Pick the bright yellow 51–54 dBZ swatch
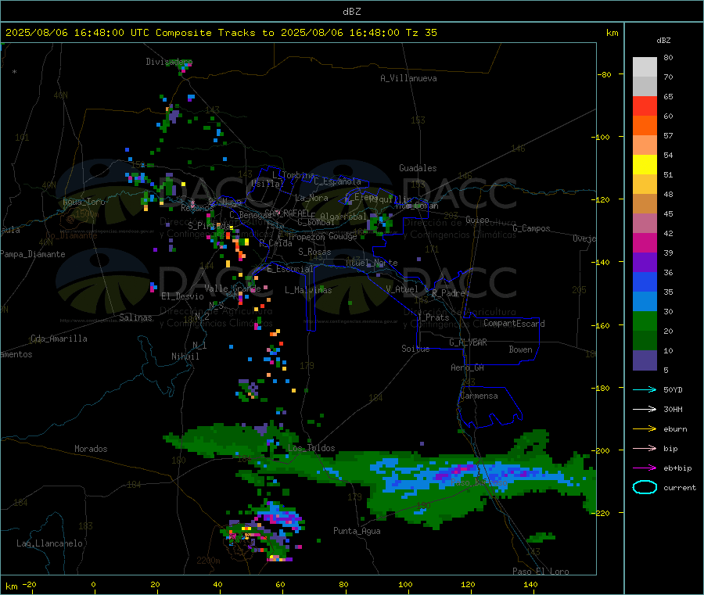 pos(645,165)
